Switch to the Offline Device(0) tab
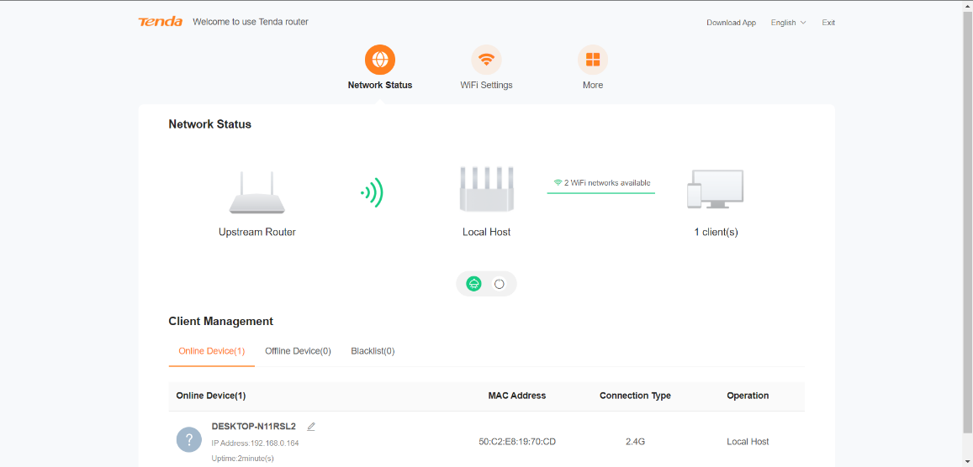The width and height of the screenshot is (973, 467). [298, 351]
